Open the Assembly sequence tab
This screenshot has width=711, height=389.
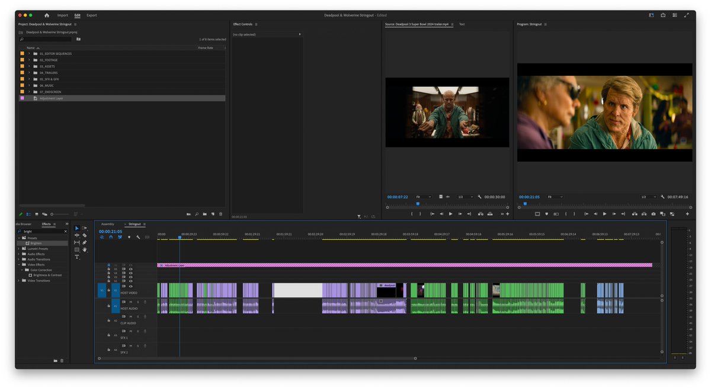click(x=108, y=224)
